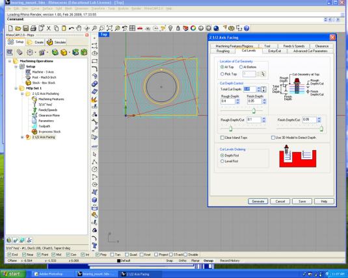Switch to the Simulate tab in RhinoCAM
This screenshot has width=348, height=278.
click(x=57, y=42)
